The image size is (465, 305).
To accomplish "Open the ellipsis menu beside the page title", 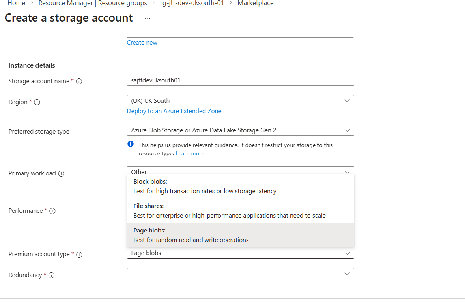I will pos(148,19).
